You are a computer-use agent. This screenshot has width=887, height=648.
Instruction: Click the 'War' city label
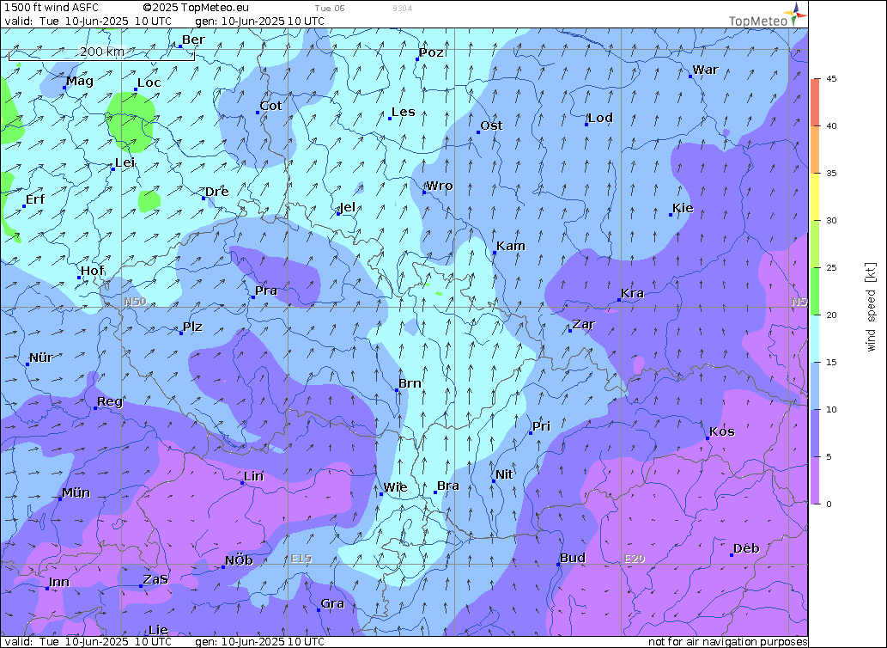coord(706,70)
